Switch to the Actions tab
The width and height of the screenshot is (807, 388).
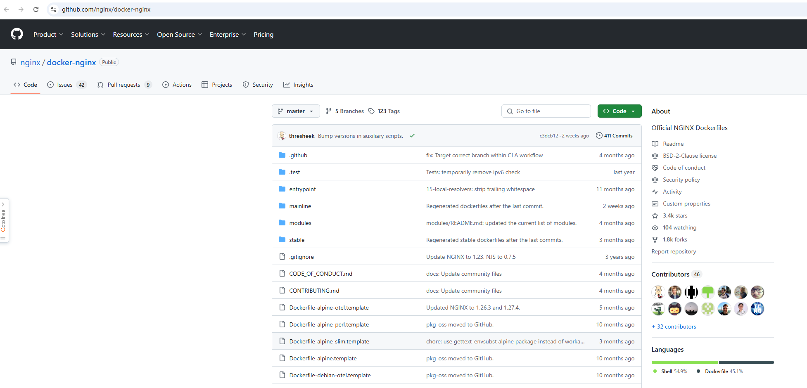tap(177, 85)
